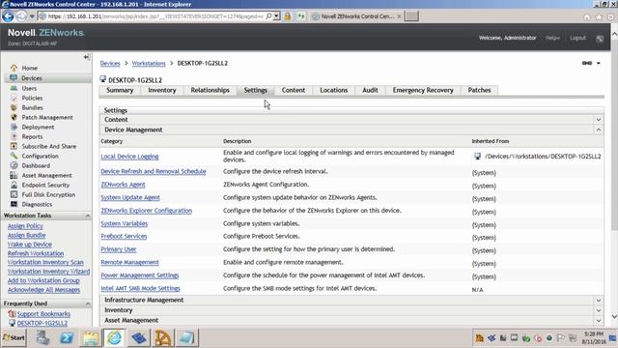This screenshot has width=618, height=348.
Task: Open the Users section icon
Action: (14, 88)
